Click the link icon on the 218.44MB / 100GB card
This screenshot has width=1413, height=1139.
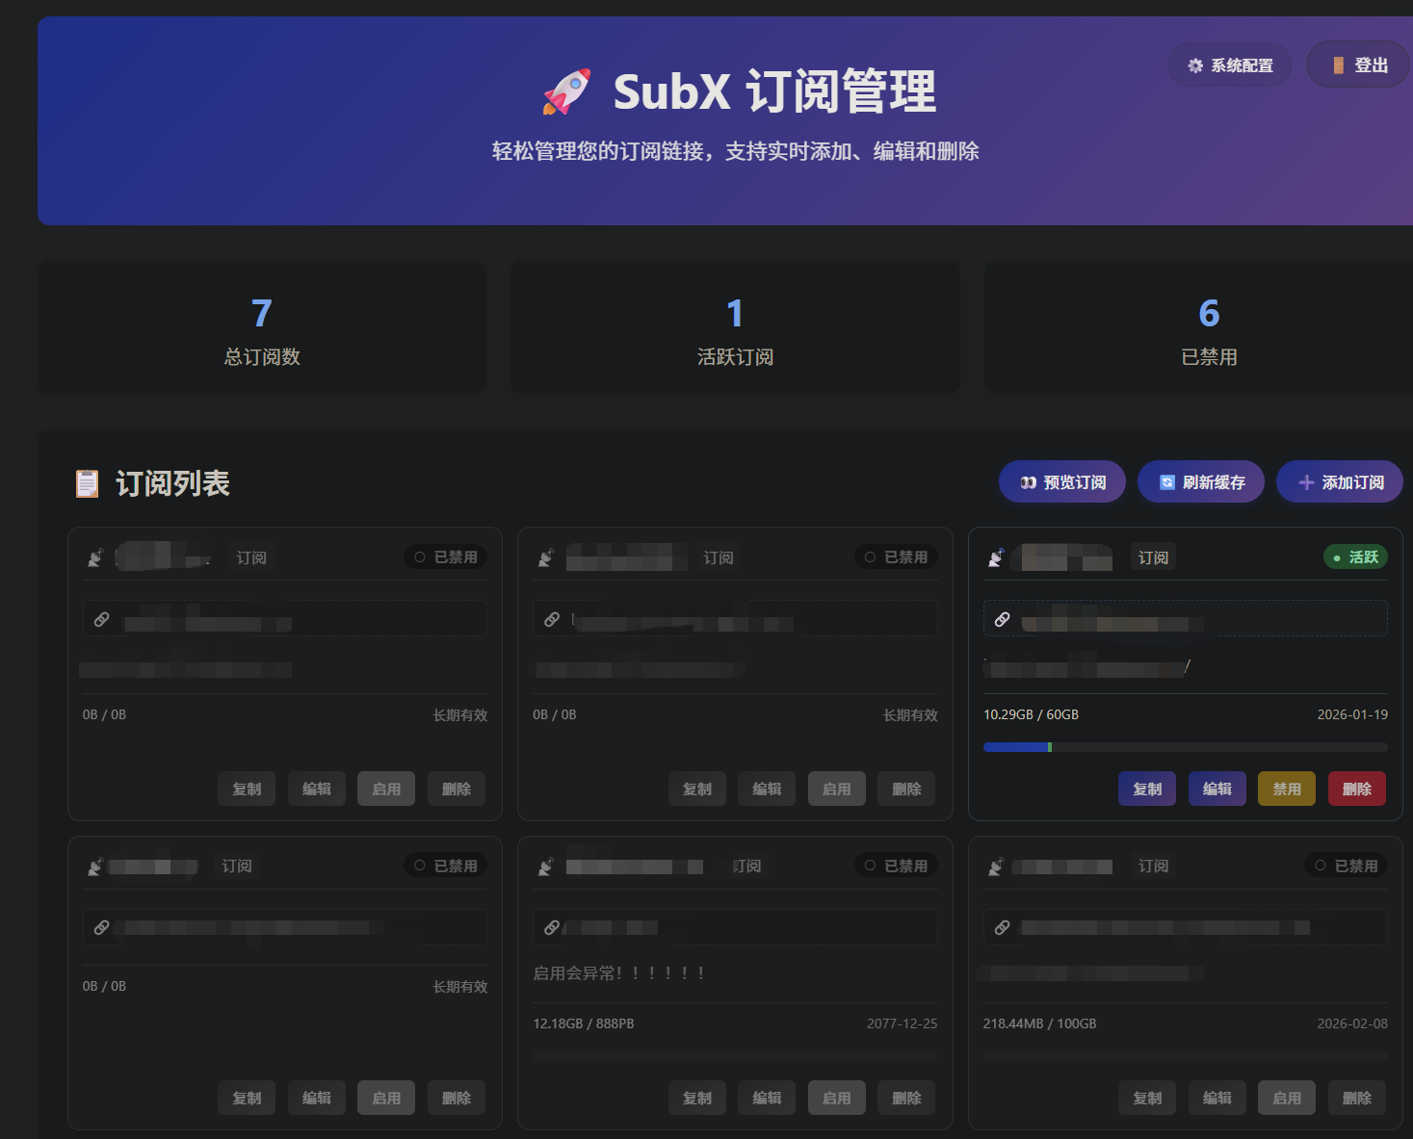1003,927
